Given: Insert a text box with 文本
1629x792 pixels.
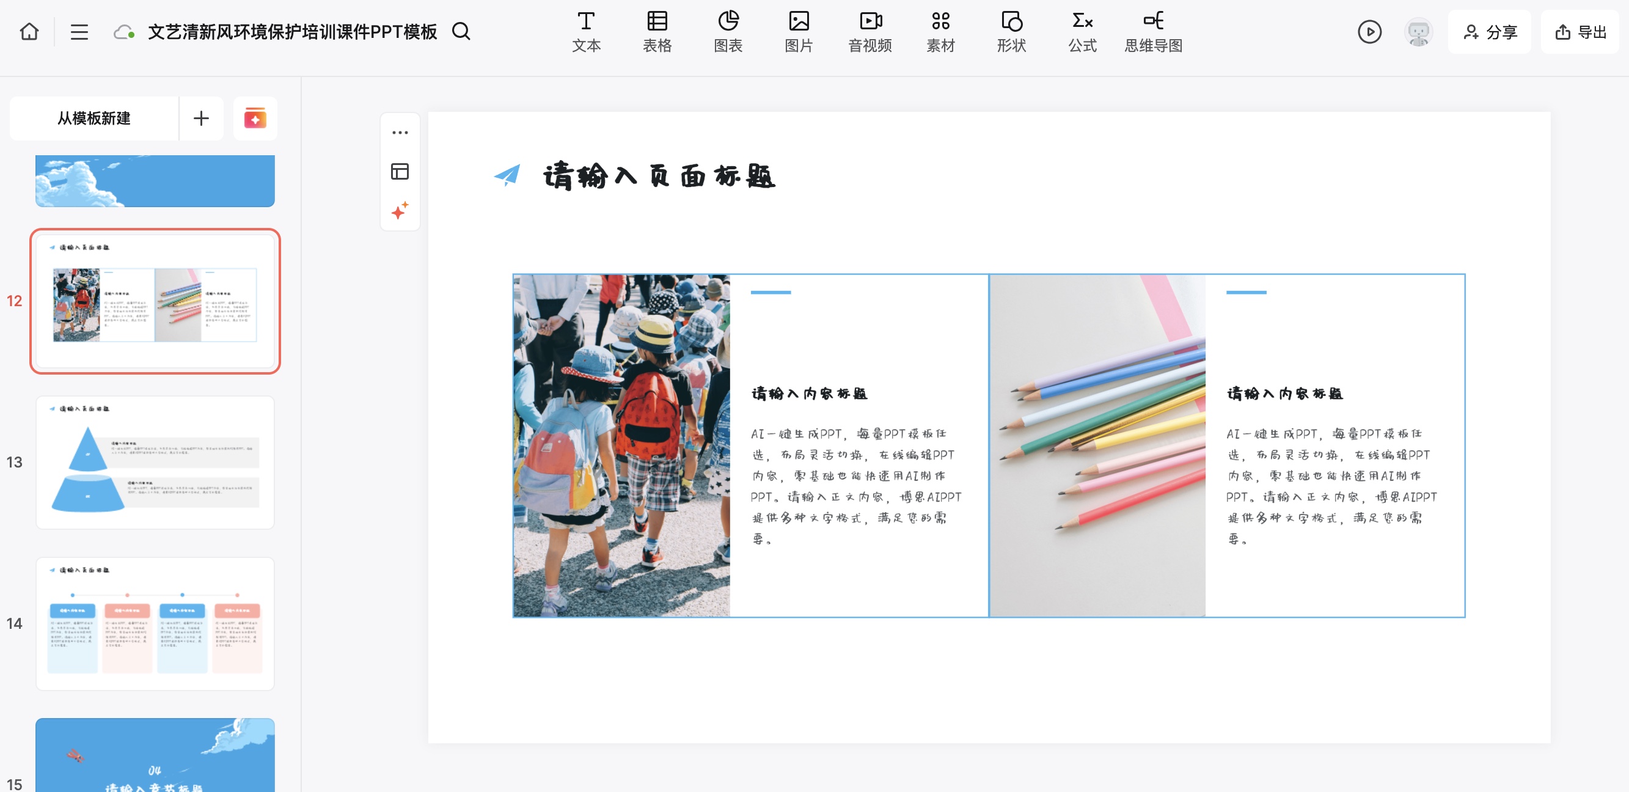Looking at the screenshot, I should (586, 32).
